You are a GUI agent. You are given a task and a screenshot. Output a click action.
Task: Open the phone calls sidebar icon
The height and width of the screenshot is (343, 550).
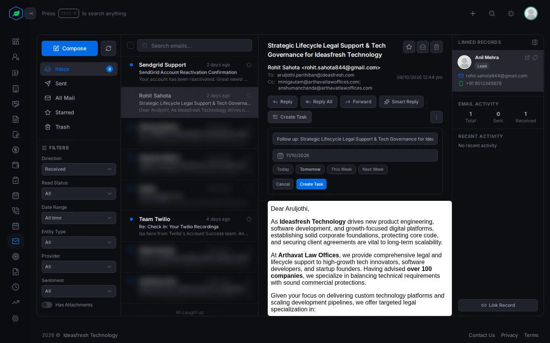[x=16, y=211]
